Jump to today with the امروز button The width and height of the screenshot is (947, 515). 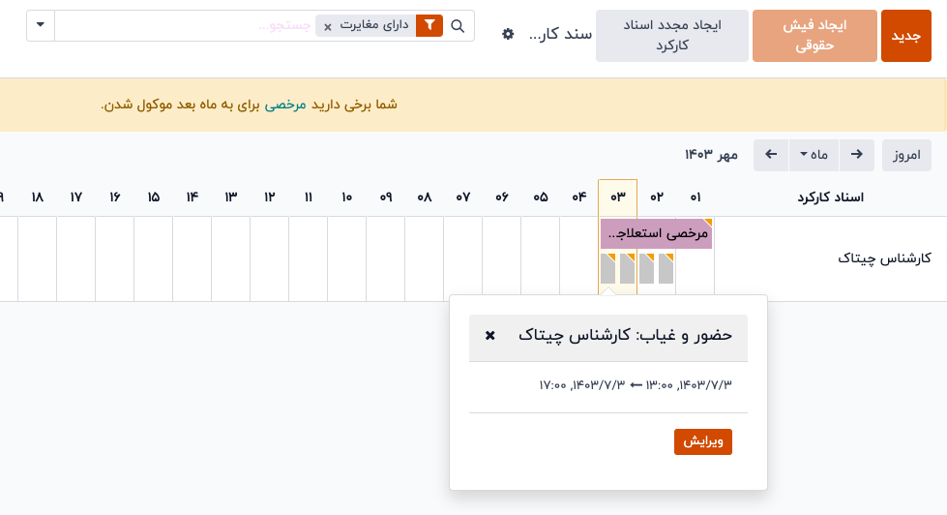click(x=905, y=155)
